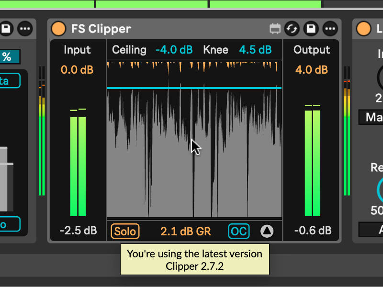Select the Ceiling value -4.0 dB

pos(174,50)
